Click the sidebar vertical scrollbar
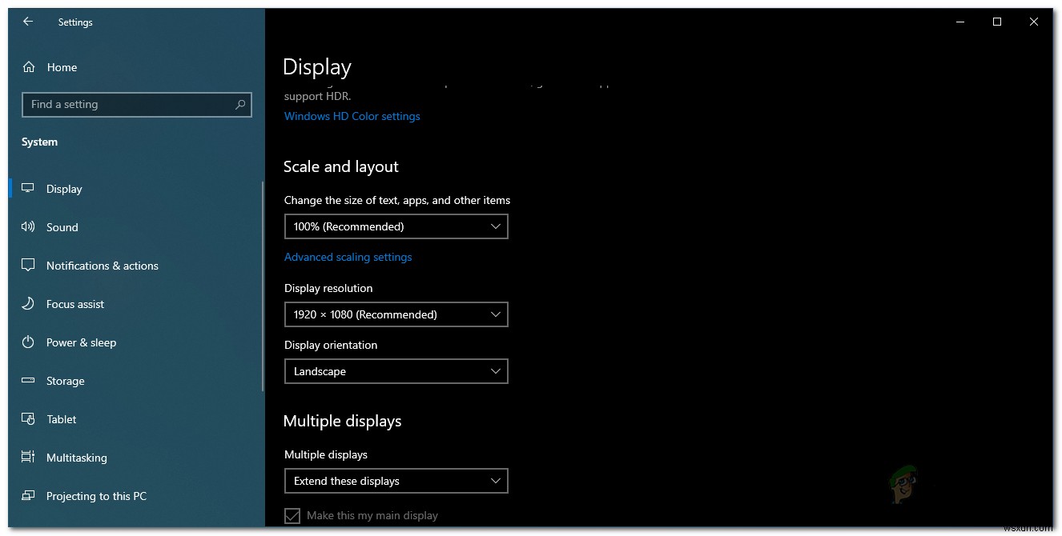Screen dimensions: 1062x536 coord(263,286)
